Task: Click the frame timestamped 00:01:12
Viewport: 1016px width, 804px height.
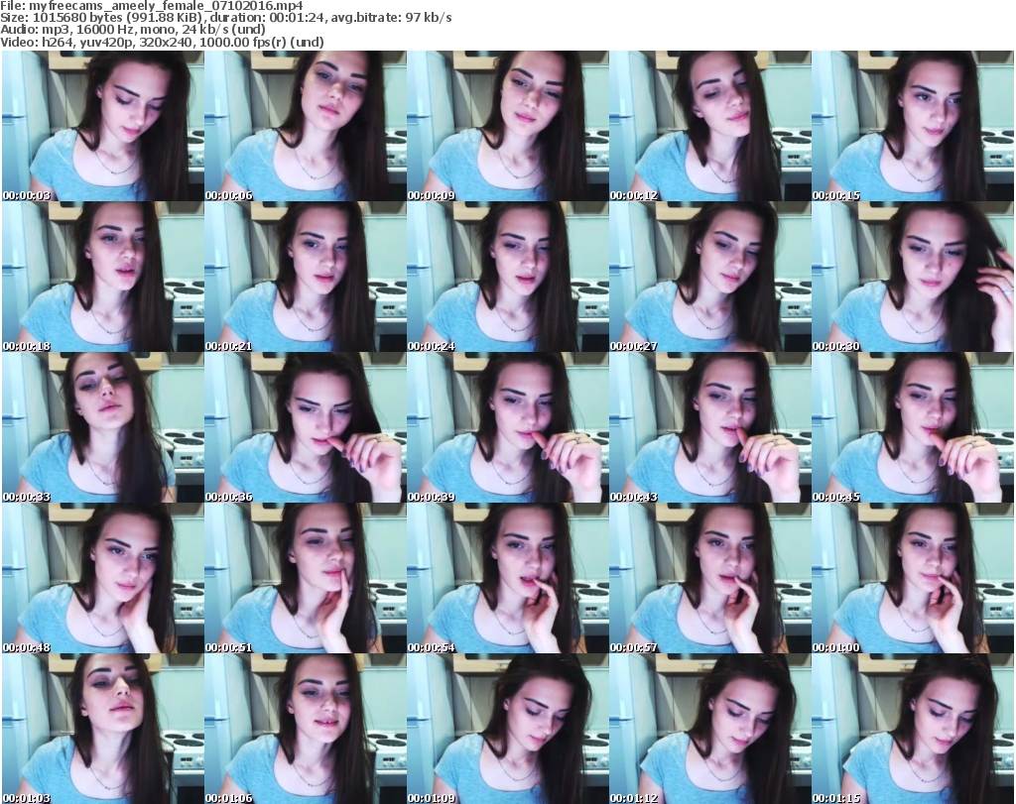Action: click(710, 729)
